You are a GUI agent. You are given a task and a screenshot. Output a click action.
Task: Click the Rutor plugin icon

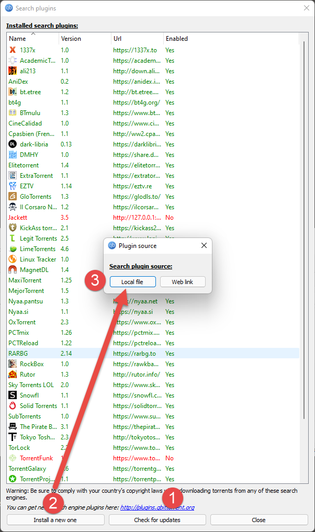coord(13,374)
